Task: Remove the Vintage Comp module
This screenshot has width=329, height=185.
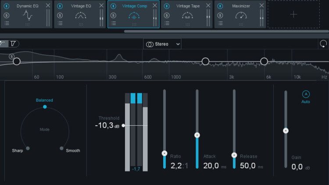Action: pyautogui.click(x=155, y=5)
